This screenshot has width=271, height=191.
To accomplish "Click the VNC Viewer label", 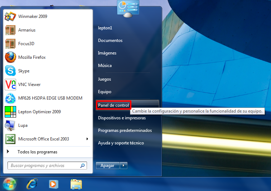I will pyautogui.click(x=29, y=85).
